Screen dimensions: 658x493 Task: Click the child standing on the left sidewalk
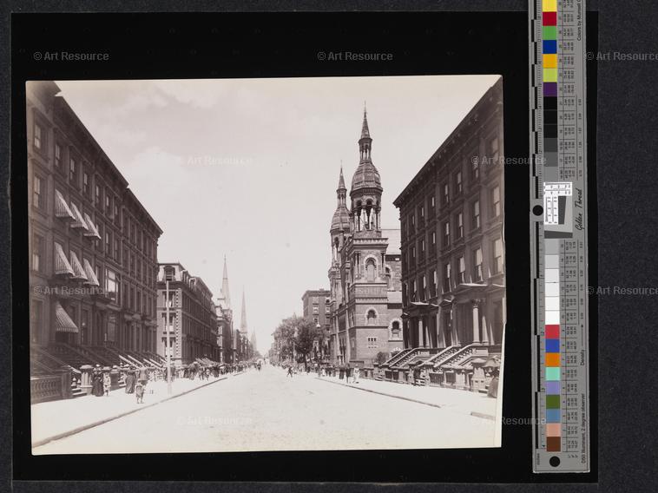pos(139,392)
